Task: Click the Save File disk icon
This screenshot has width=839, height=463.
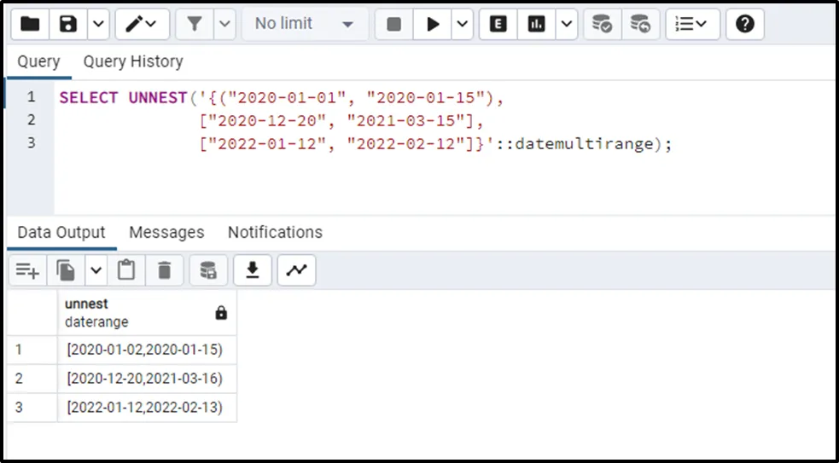Action: point(68,24)
